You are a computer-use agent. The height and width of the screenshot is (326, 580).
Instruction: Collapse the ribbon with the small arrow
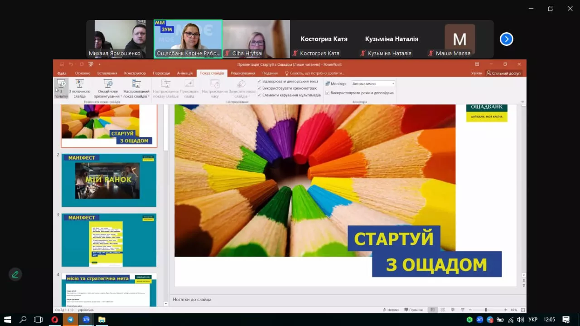(x=522, y=102)
